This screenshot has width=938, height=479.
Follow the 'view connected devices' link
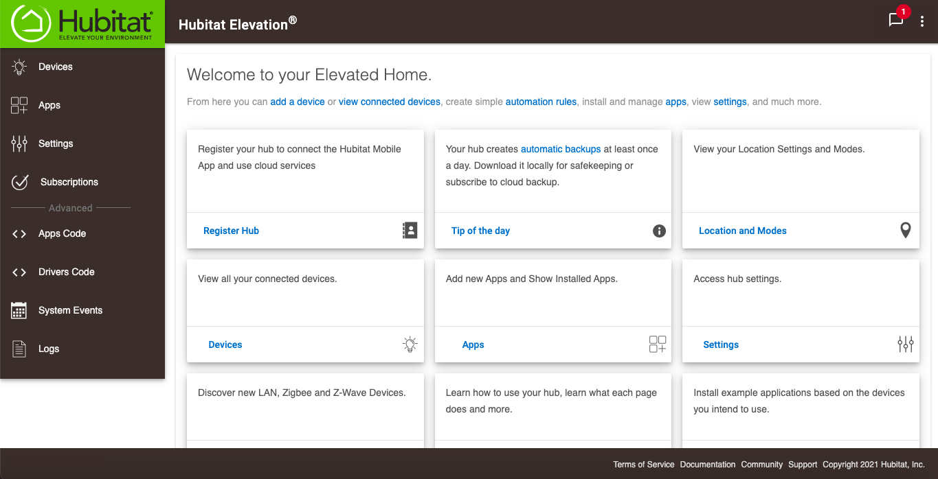pyautogui.click(x=390, y=102)
